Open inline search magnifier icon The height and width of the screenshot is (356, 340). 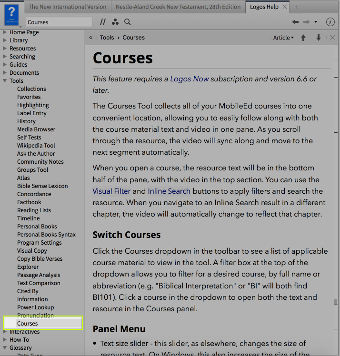tap(128, 22)
